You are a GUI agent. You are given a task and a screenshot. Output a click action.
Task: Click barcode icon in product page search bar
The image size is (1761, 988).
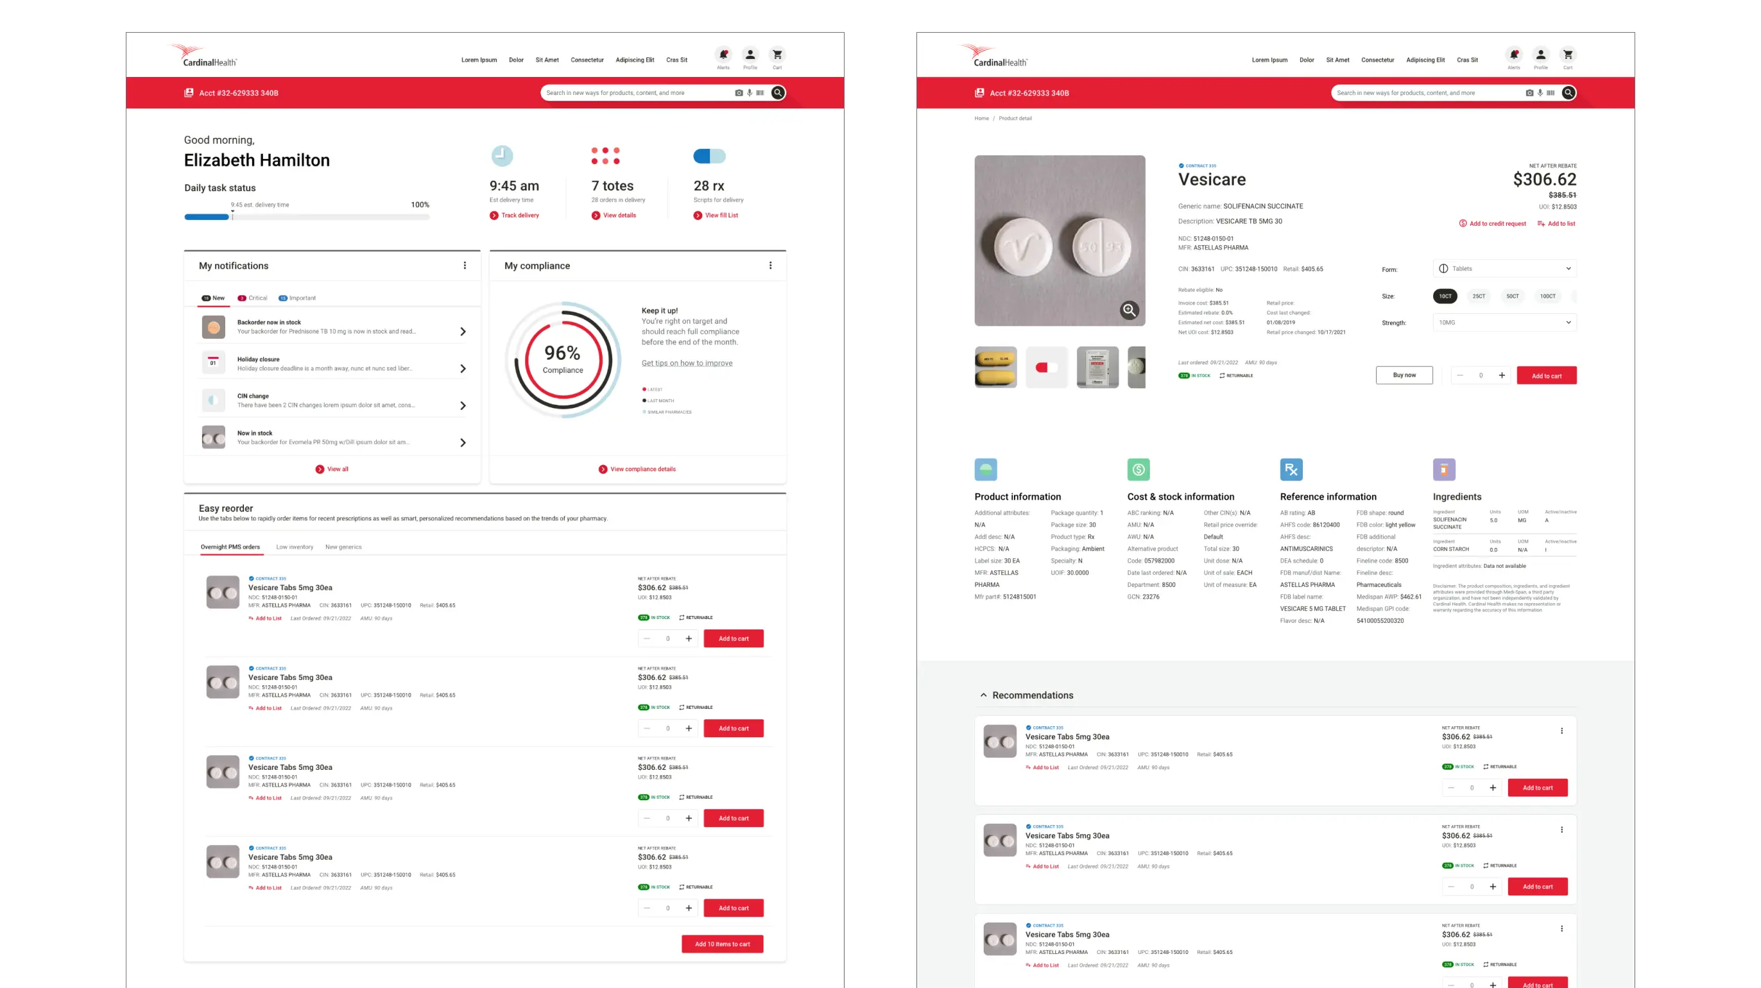click(x=1551, y=93)
